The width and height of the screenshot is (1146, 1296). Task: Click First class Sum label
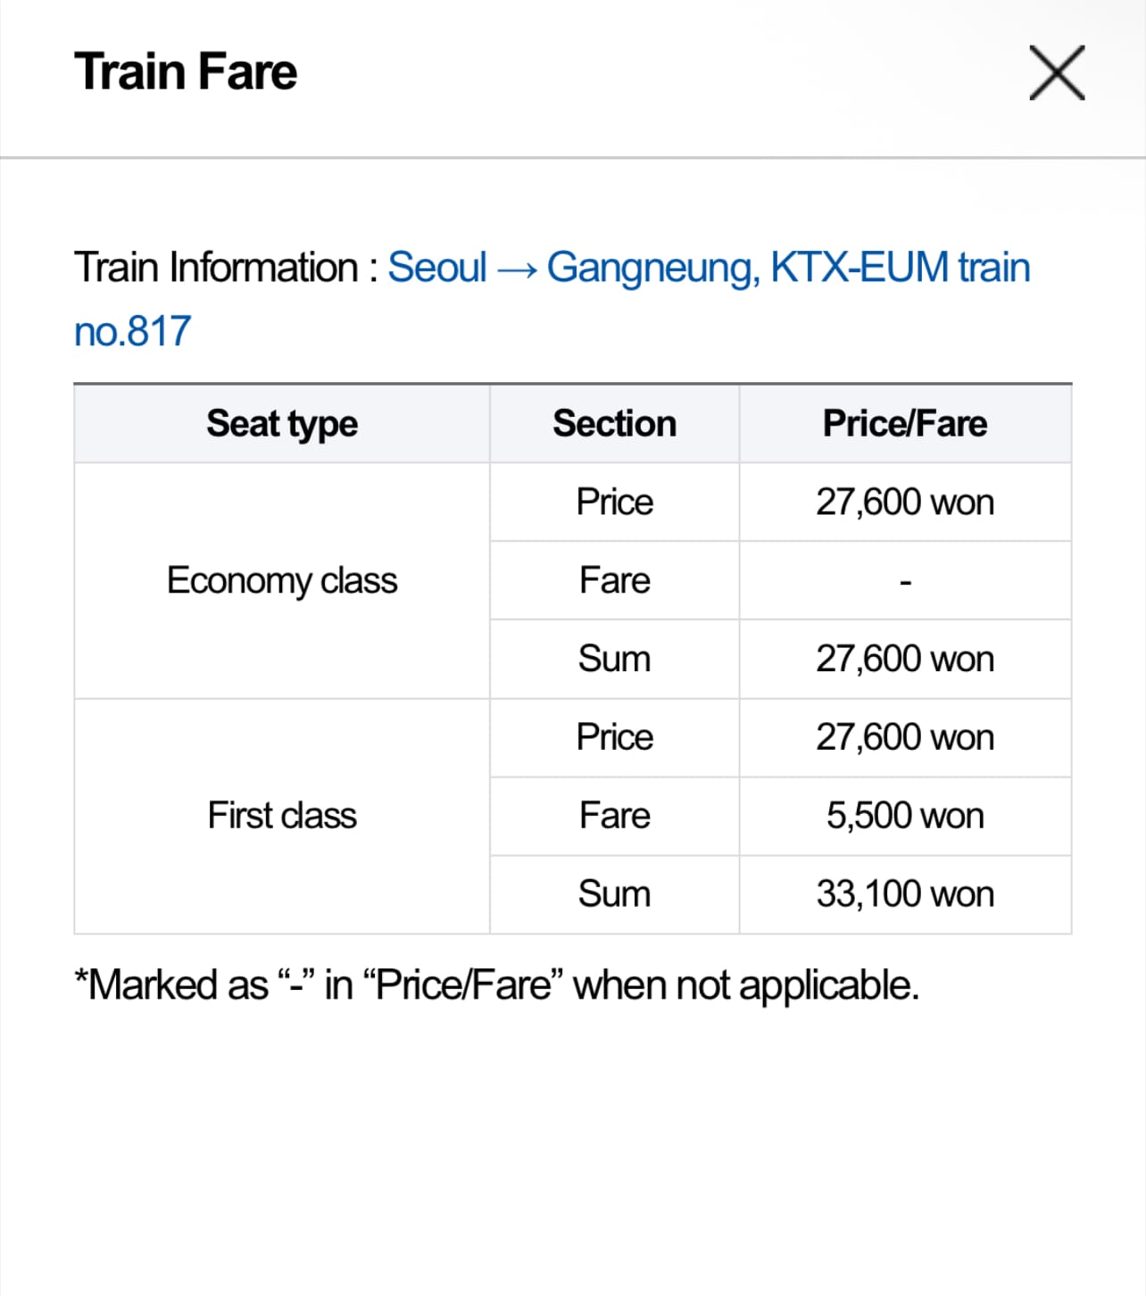pyautogui.click(x=614, y=893)
